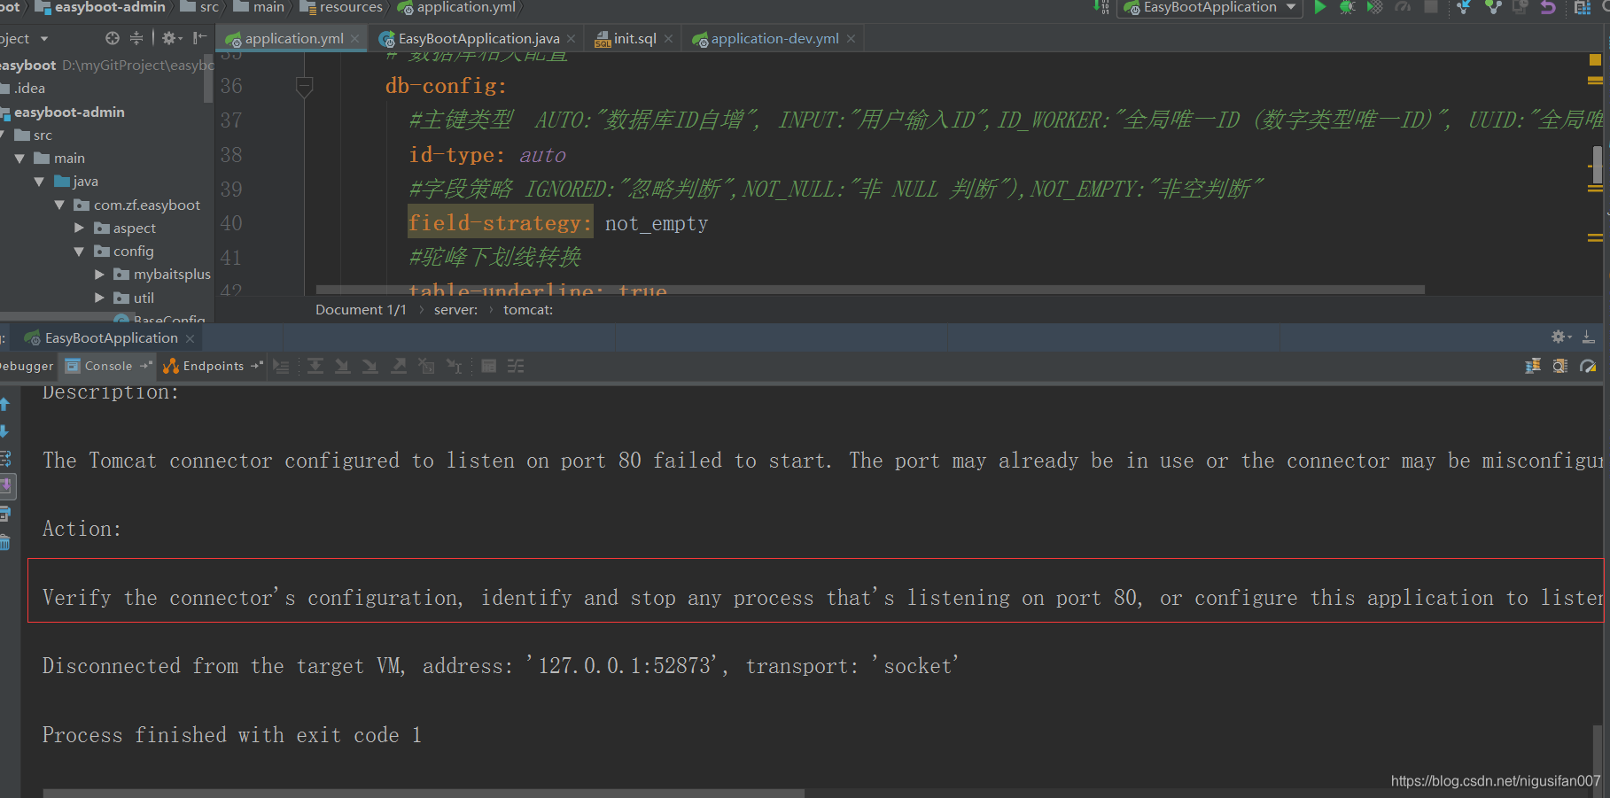Screen dimensions: 1610x798
Task: Close the application.yml editor tab
Action: tap(354, 39)
